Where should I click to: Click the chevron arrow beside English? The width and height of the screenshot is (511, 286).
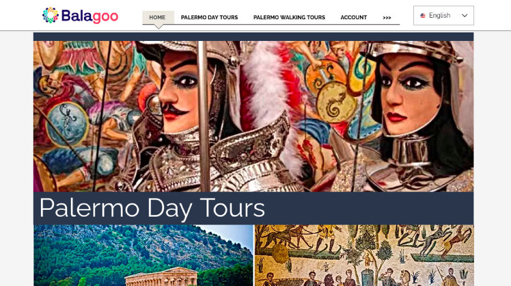point(464,16)
